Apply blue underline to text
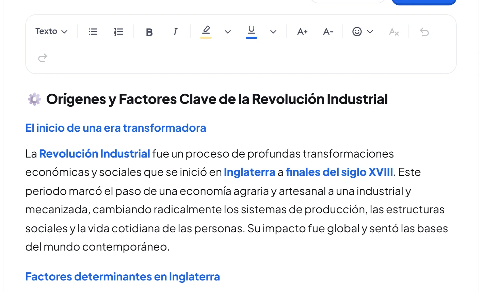 (252, 32)
